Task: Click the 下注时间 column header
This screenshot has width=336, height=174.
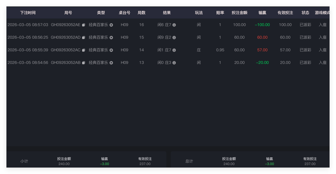Action: (x=27, y=13)
